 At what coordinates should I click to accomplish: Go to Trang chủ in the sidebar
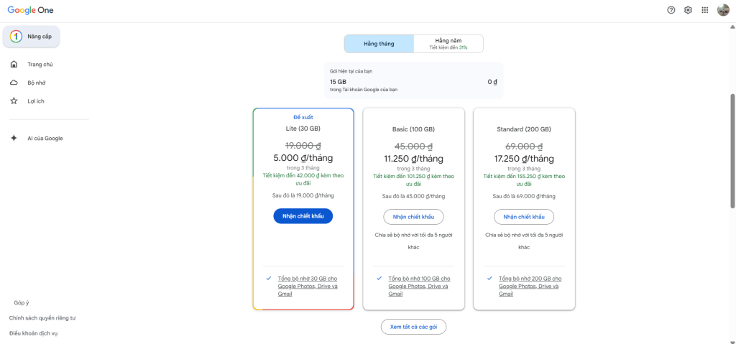[40, 65]
